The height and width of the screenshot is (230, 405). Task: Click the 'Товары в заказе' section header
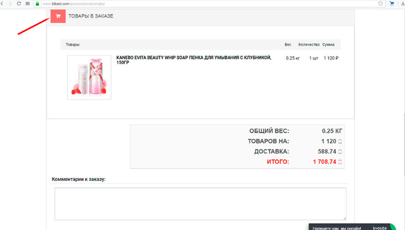coord(91,16)
